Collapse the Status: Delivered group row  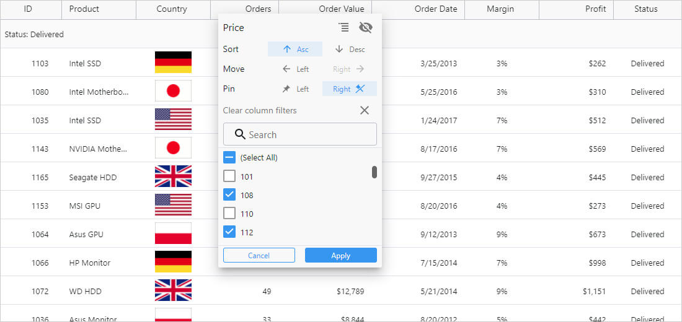pos(34,35)
